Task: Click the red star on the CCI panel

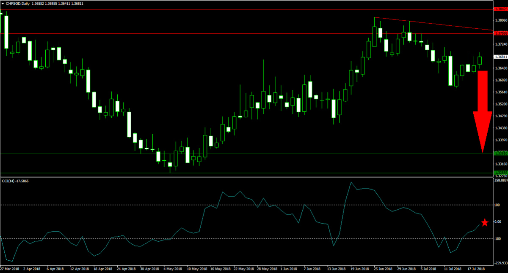Action: click(485, 223)
